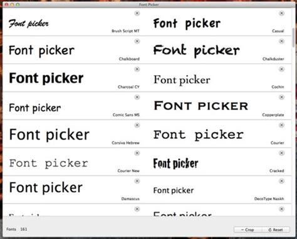Zoom the window with the green button

(x=18, y=4)
